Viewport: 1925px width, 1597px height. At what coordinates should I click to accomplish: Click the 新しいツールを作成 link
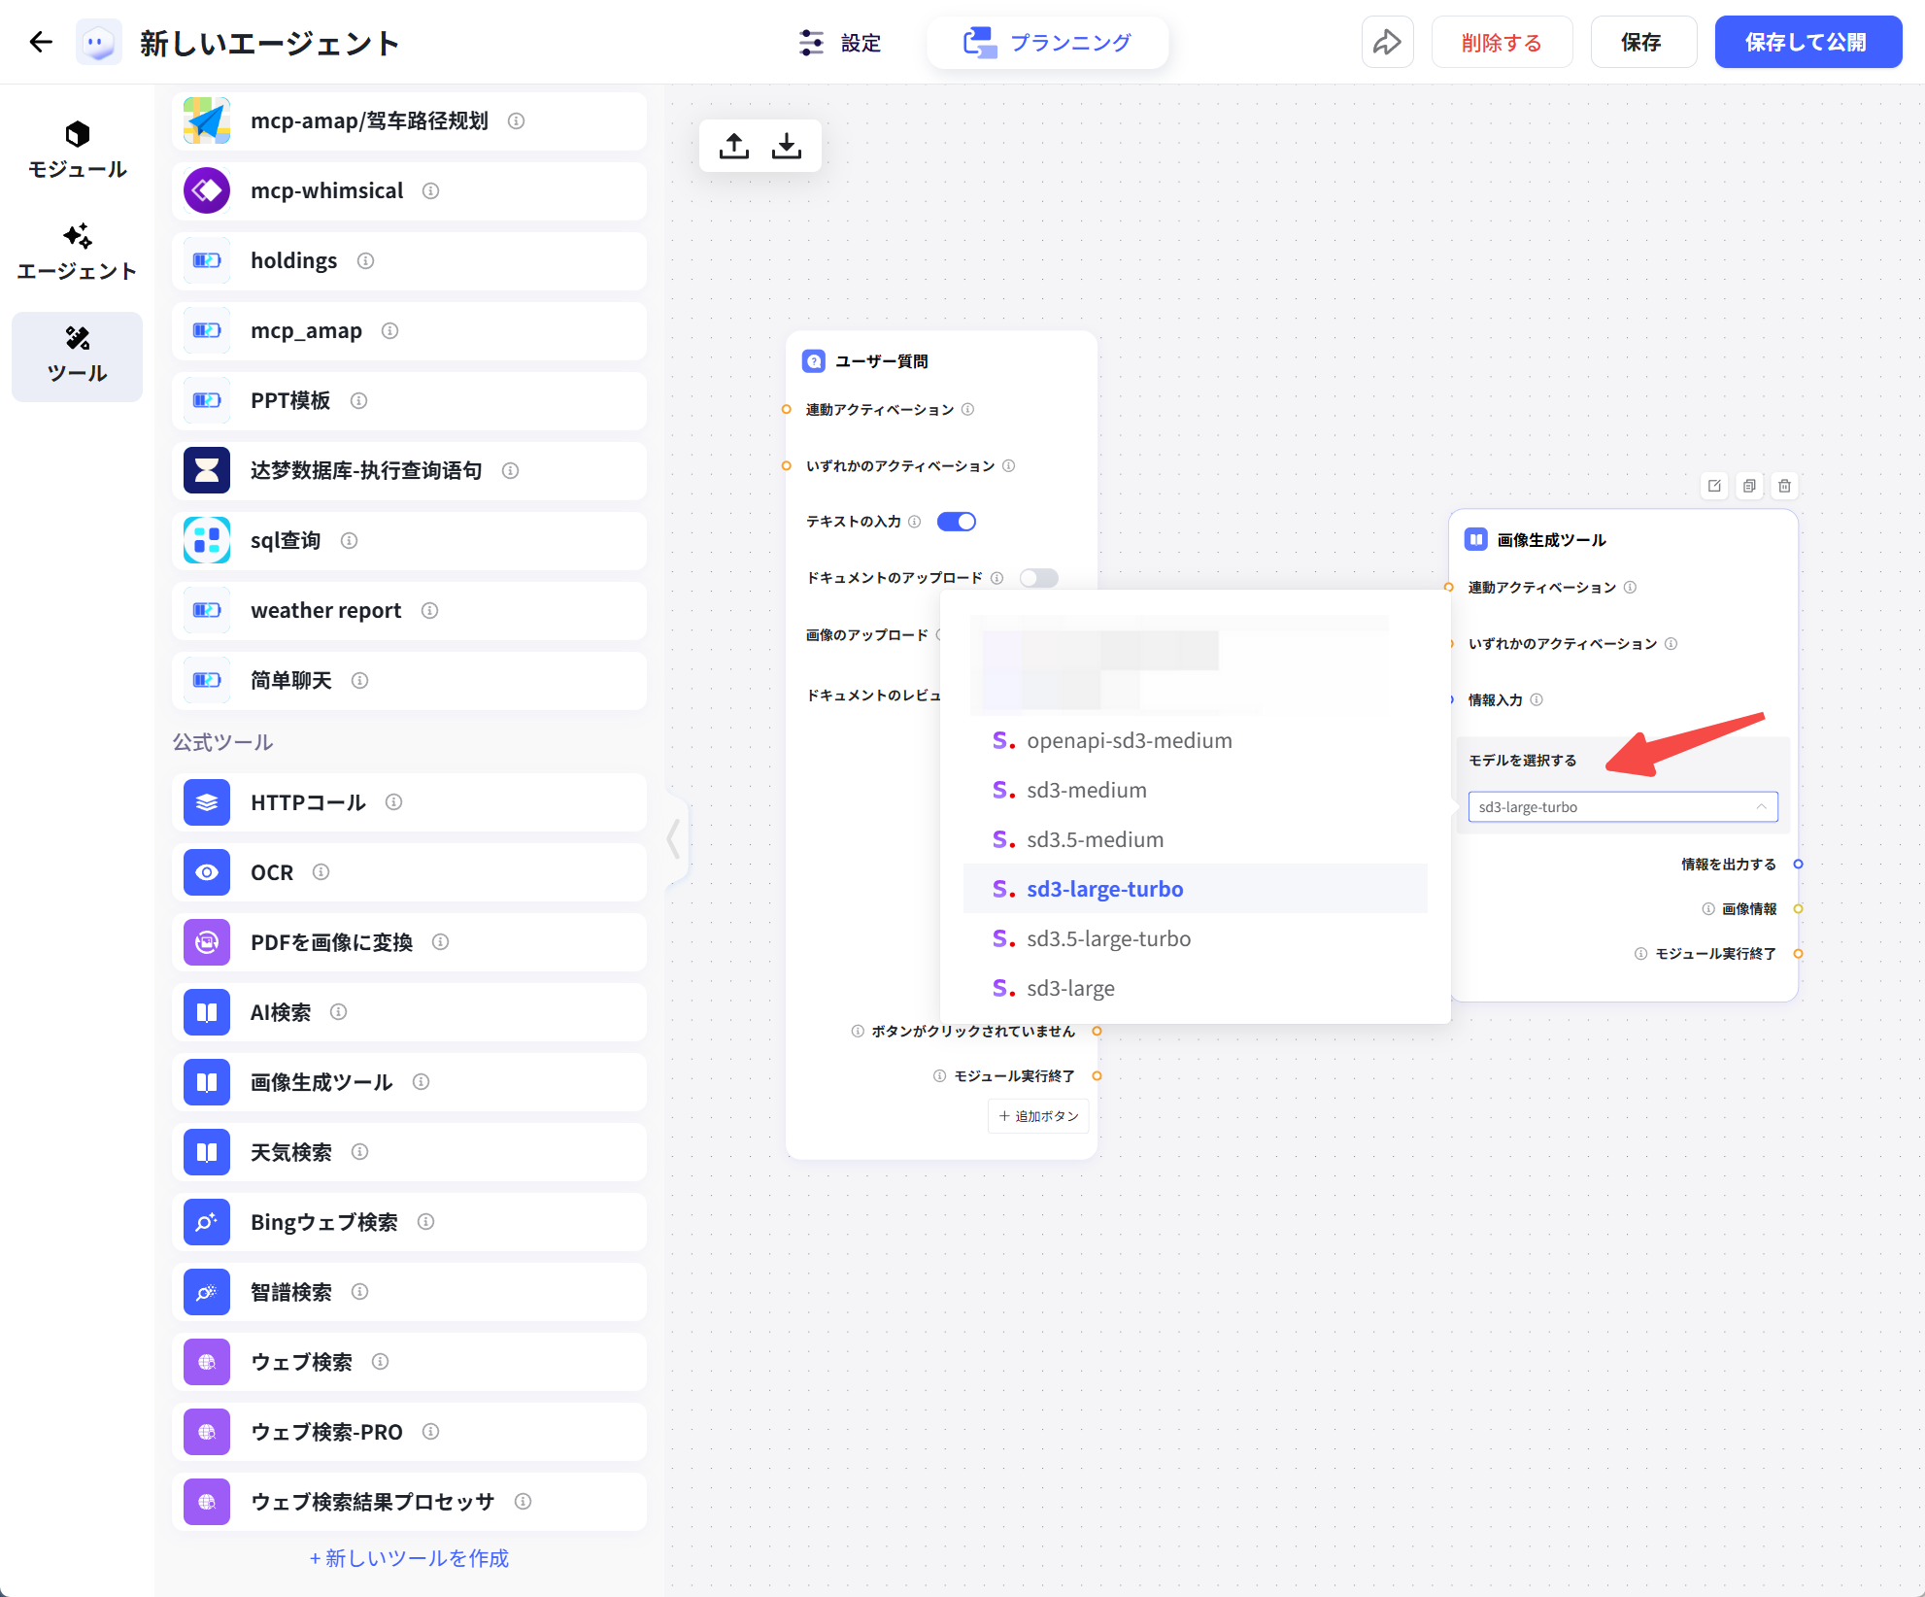[x=409, y=1558]
